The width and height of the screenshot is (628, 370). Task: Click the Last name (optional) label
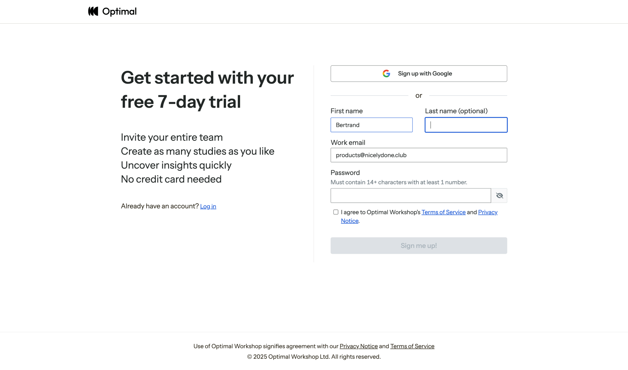click(456, 111)
